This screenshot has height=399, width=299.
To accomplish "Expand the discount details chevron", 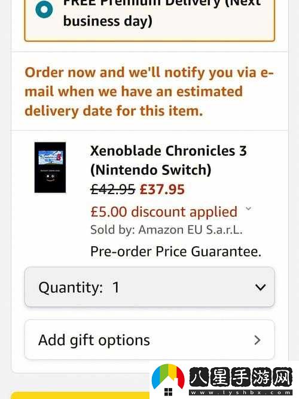I will point(248,209).
